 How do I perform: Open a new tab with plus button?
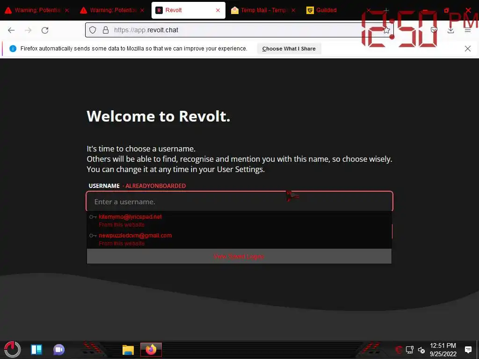(x=386, y=10)
